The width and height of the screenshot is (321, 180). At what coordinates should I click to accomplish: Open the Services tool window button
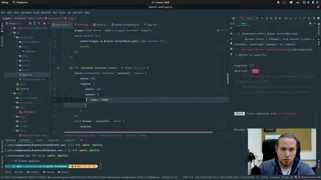63,172
